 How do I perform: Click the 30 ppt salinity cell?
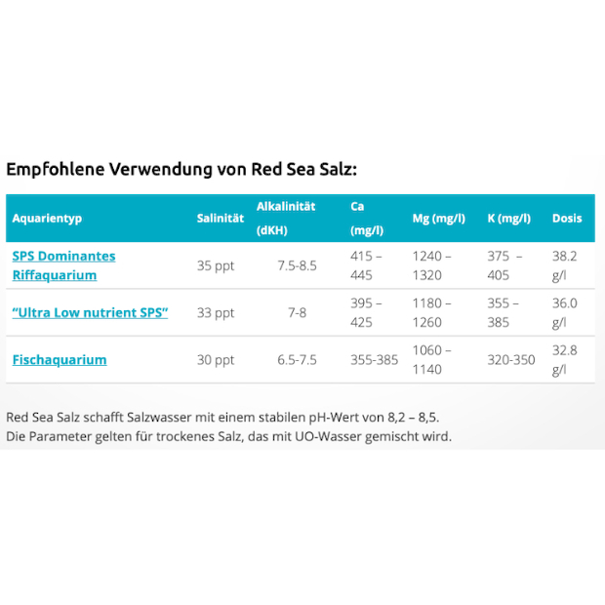(x=216, y=359)
